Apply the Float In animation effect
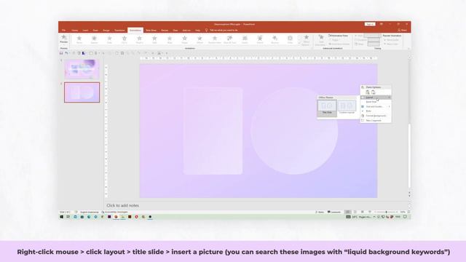This screenshot has width=466, height=262. [139, 39]
